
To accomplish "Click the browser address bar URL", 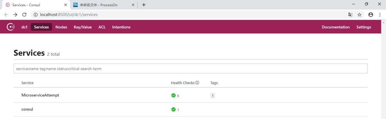I will 69,15.
